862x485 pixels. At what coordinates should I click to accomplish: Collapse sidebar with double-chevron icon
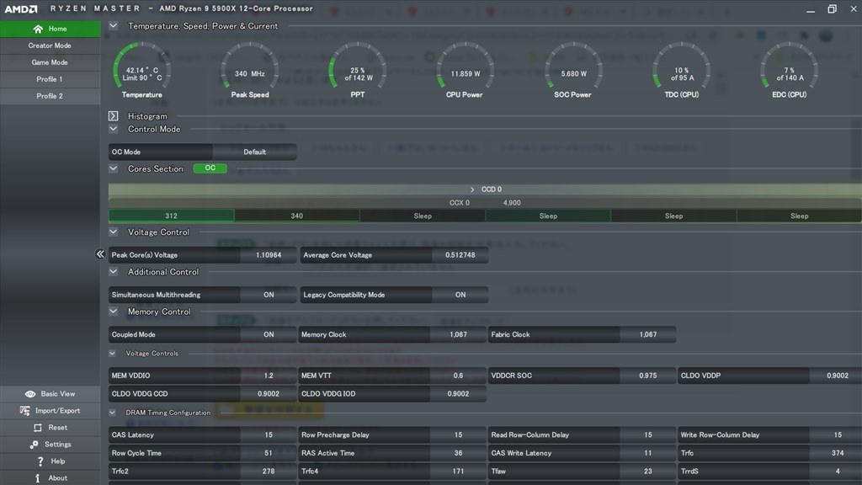pos(100,253)
